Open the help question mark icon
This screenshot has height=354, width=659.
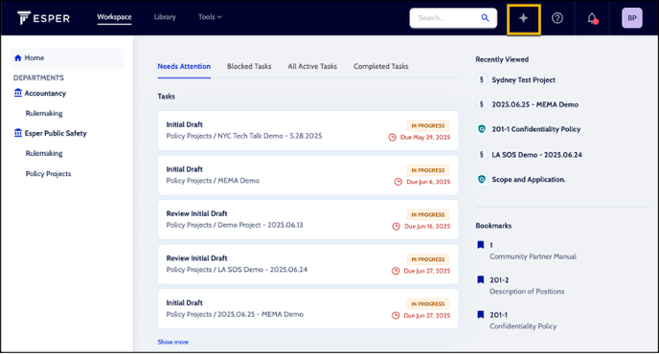coord(557,18)
